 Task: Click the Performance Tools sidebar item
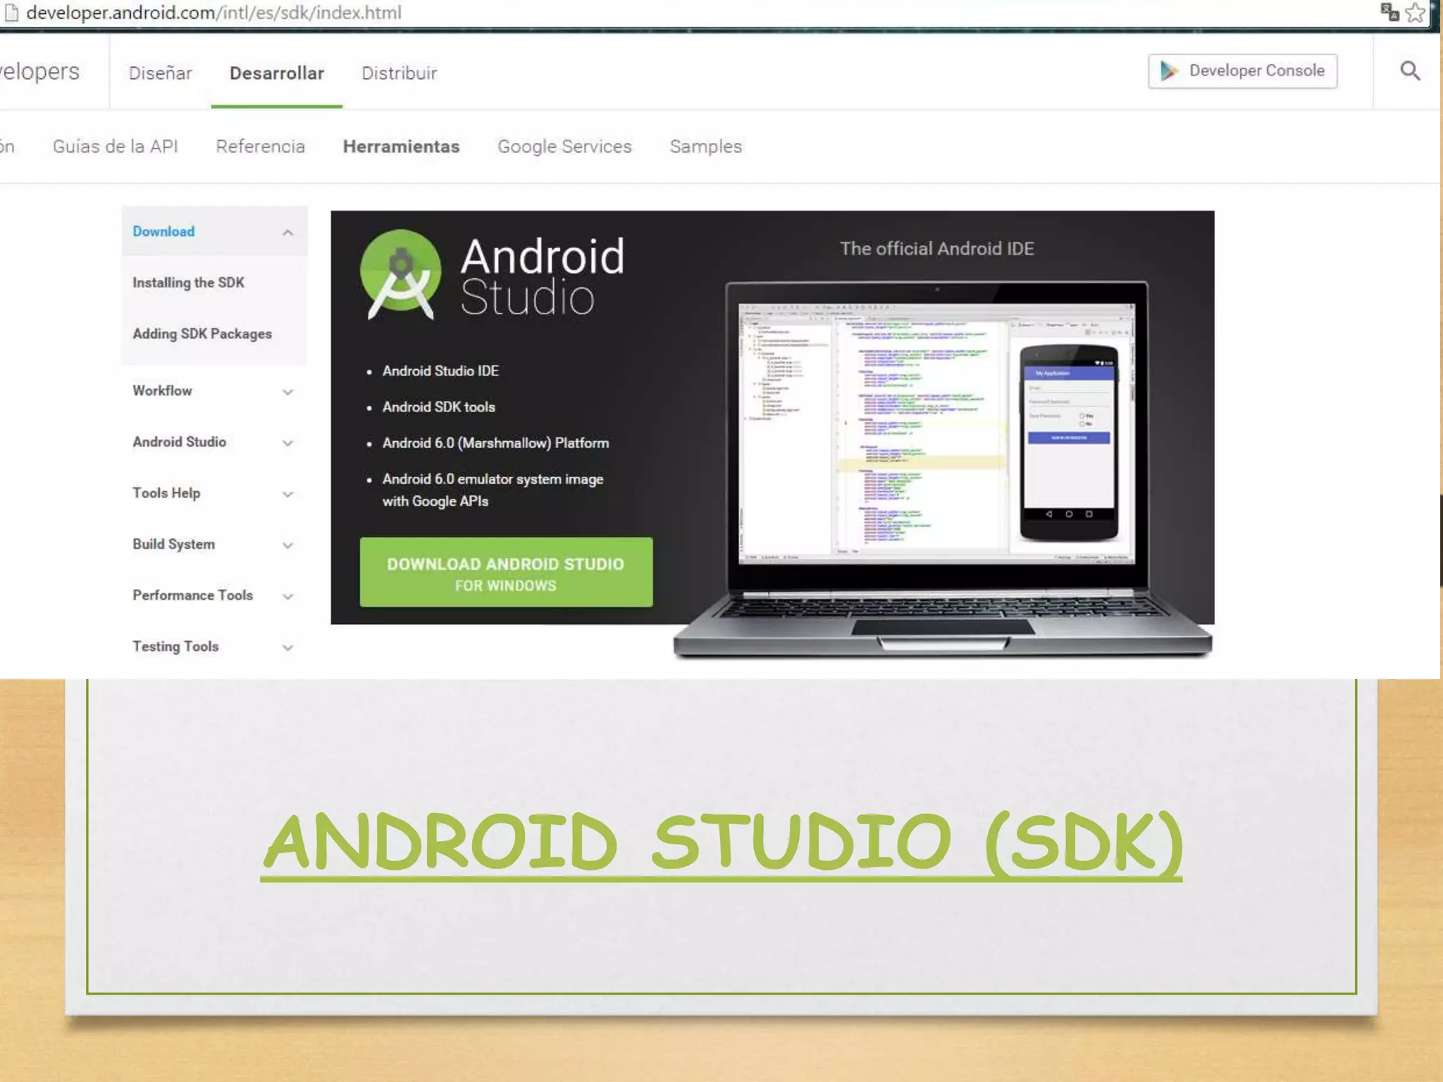click(192, 595)
